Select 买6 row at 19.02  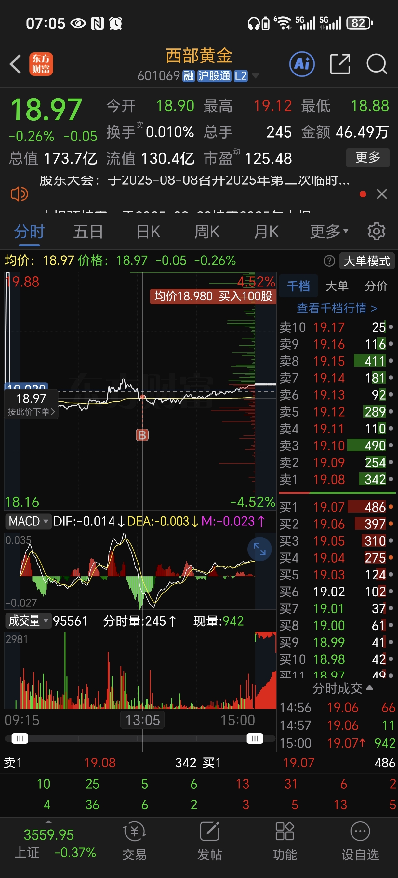click(337, 592)
